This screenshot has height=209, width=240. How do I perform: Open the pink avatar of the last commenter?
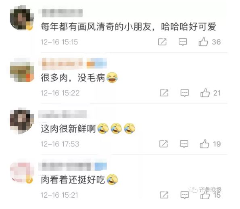click(x=22, y=173)
